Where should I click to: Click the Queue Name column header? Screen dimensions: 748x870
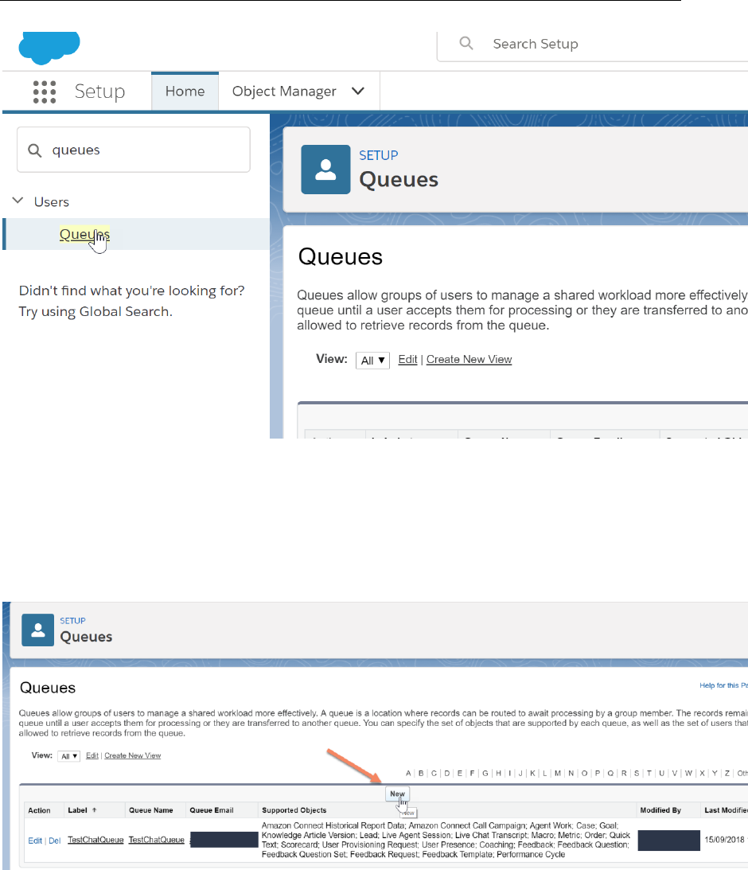tap(151, 810)
